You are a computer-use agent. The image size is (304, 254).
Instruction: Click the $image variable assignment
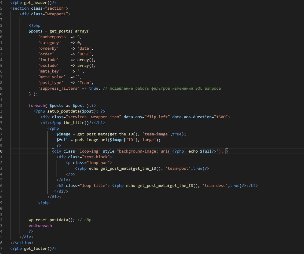point(63,134)
